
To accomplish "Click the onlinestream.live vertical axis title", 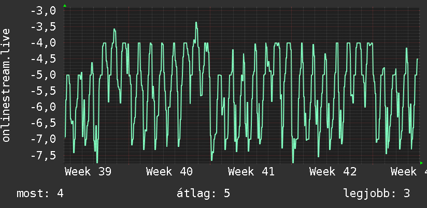I will tap(6, 85).
